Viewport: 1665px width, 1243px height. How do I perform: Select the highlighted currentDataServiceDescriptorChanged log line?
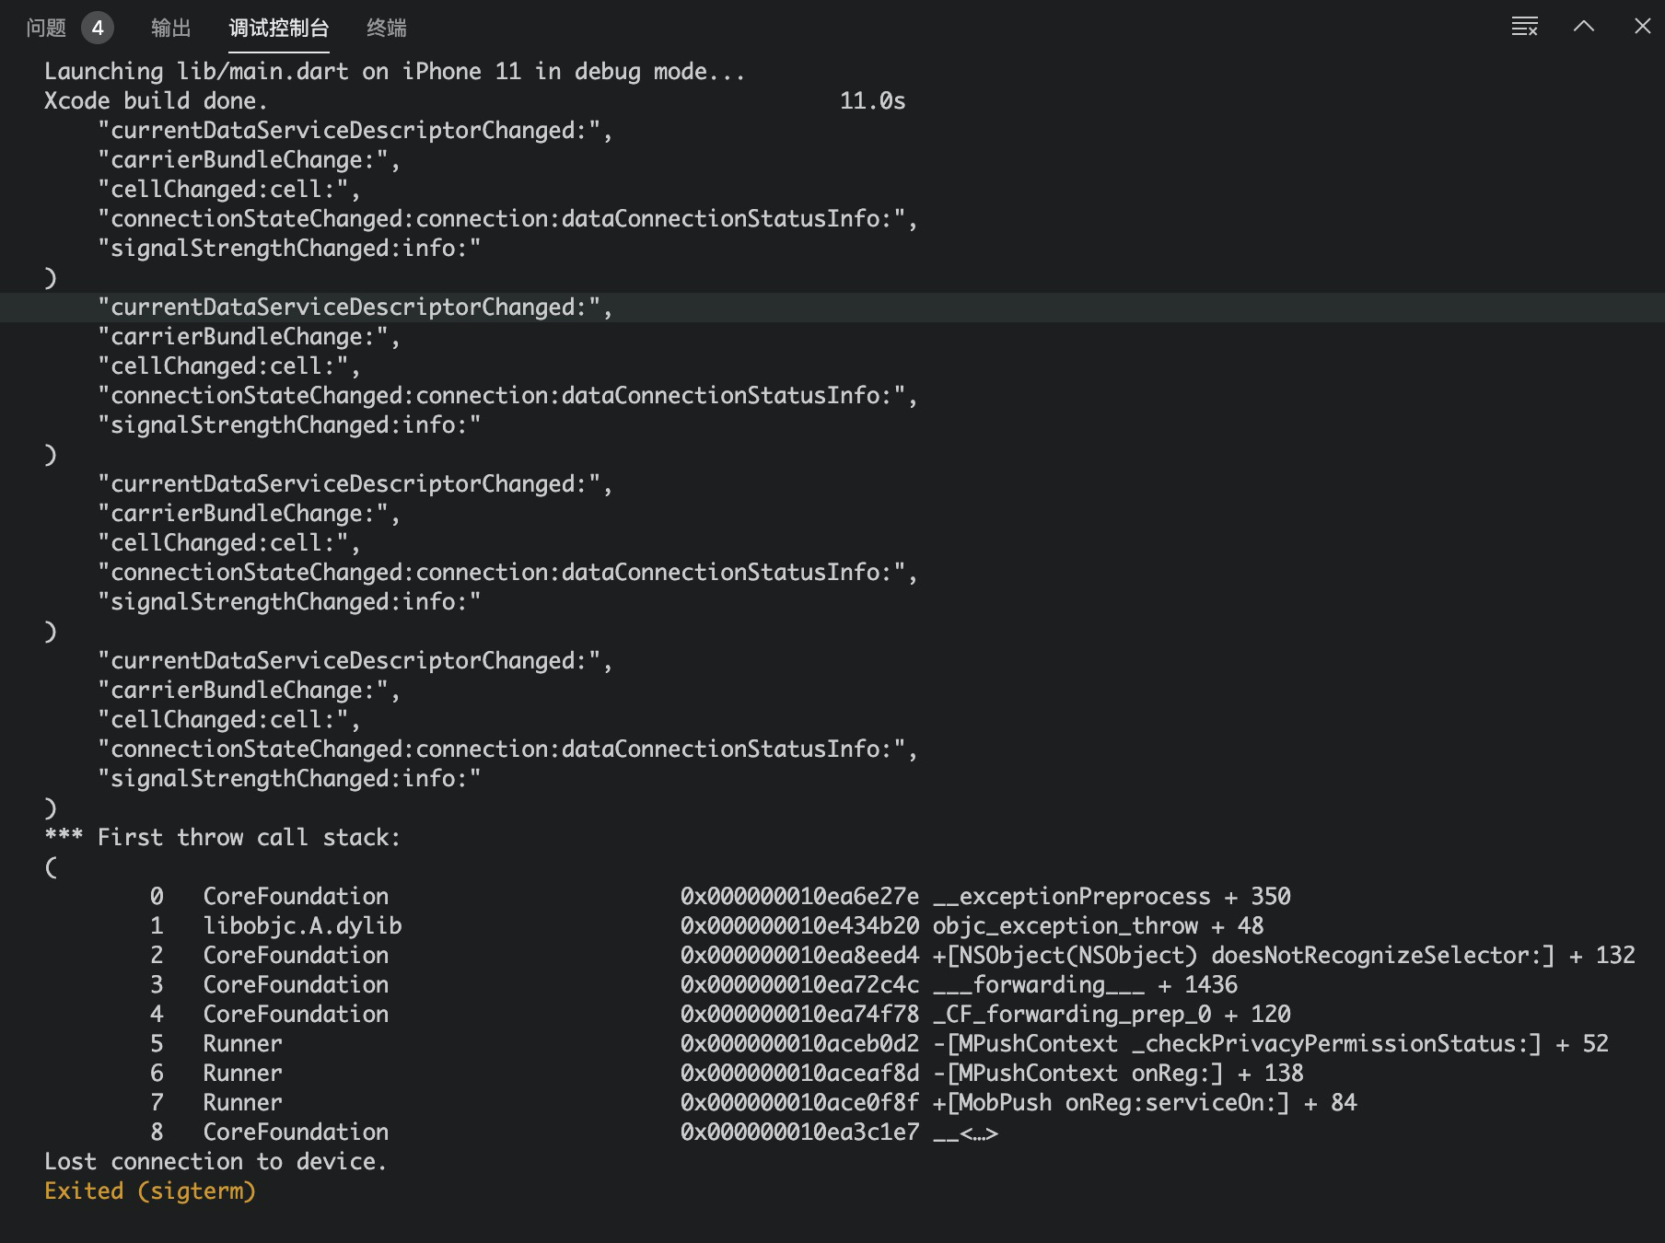(355, 307)
